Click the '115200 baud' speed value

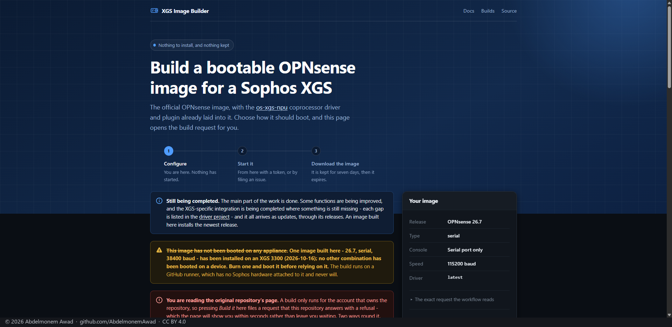[x=462, y=264]
